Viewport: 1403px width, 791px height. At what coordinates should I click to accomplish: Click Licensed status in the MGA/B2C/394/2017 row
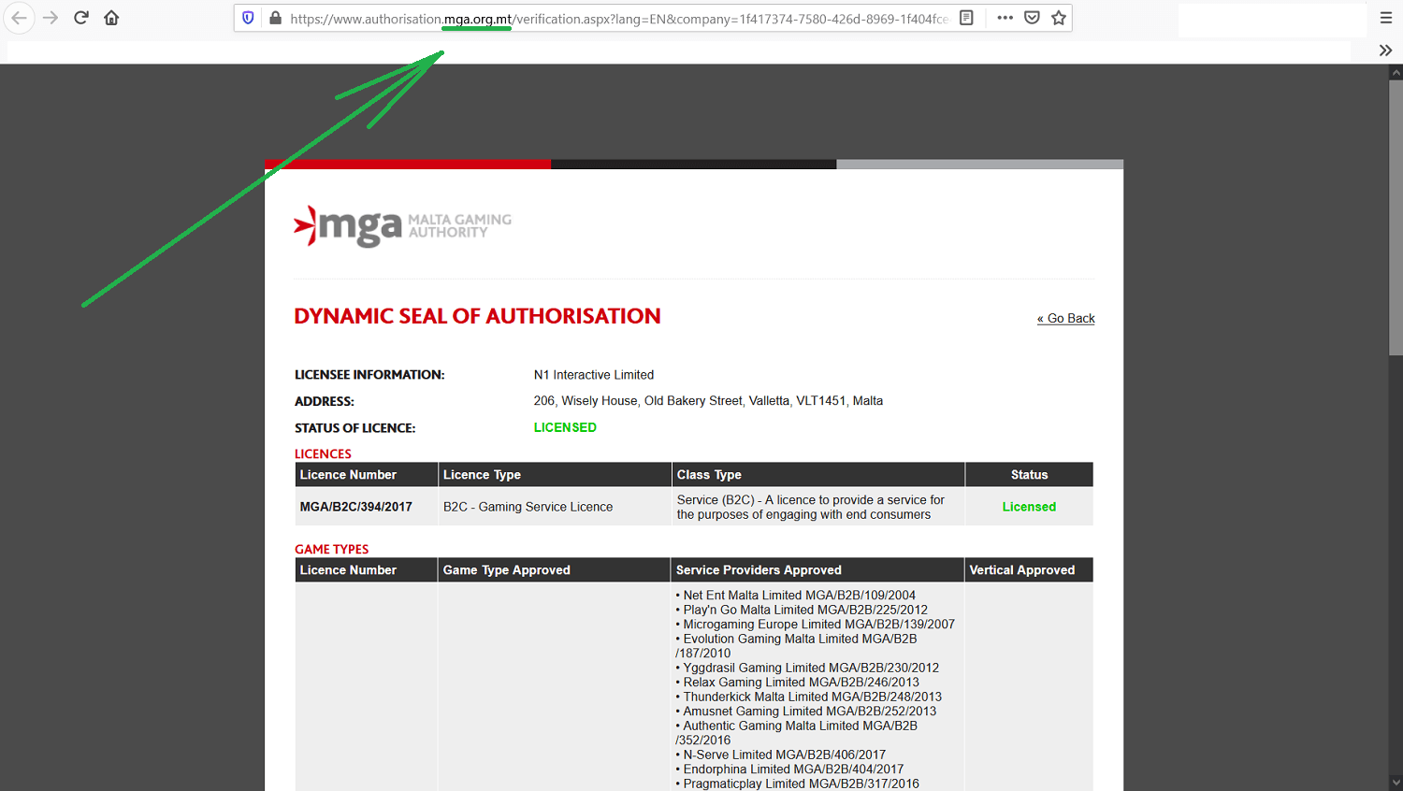pyautogui.click(x=1029, y=507)
